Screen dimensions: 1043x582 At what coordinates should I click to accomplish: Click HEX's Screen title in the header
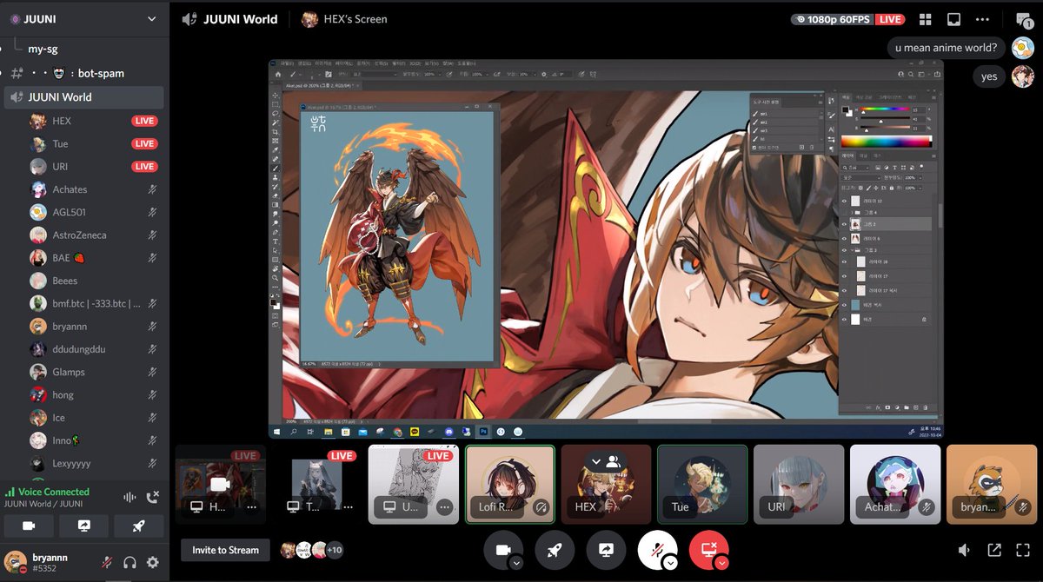[356, 19]
